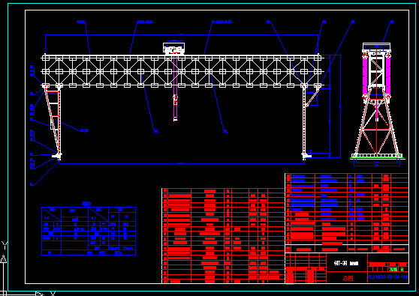Viewport: 419px width, 296px height.
Task: Click the blue drawing number in title block
Action: pyautogui.click(x=388, y=277)
